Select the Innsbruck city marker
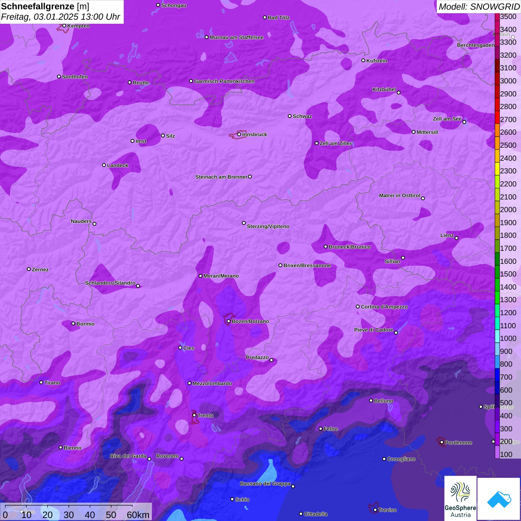The image size is (521, 521). pos(239,134)
